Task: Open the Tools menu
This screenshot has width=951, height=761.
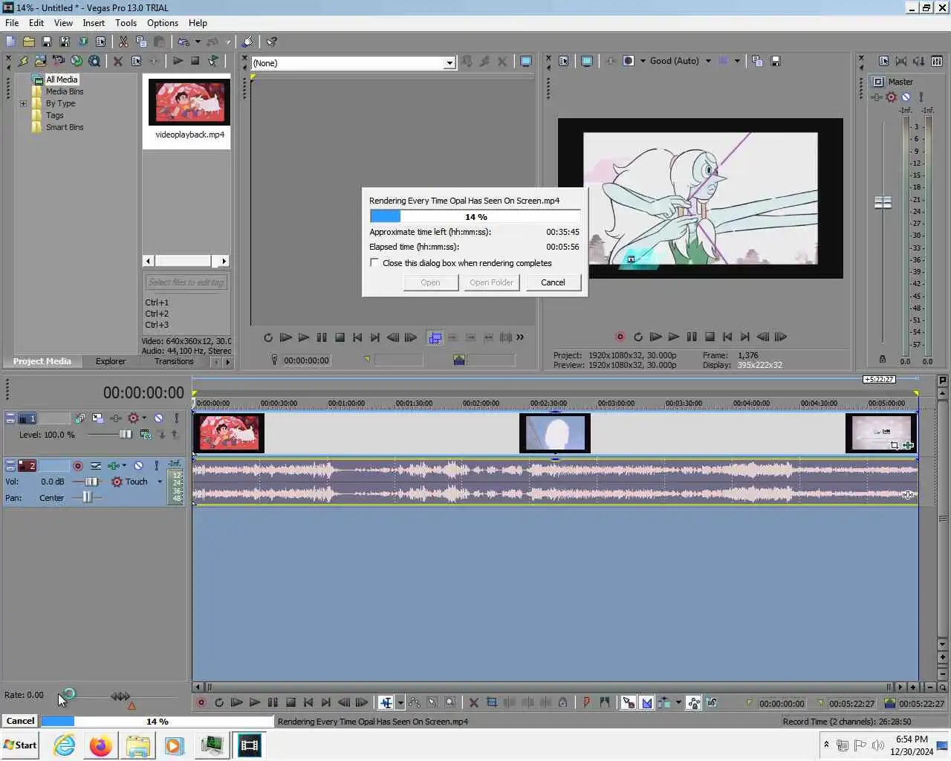Action: (x=126, y=23)
